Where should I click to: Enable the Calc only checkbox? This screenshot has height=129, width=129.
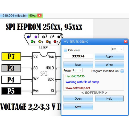coord(65,50)
